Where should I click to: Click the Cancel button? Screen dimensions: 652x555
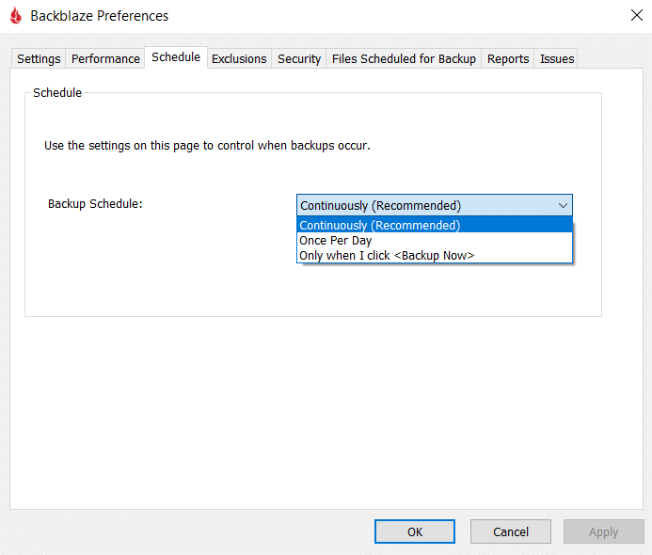[511, 531]
